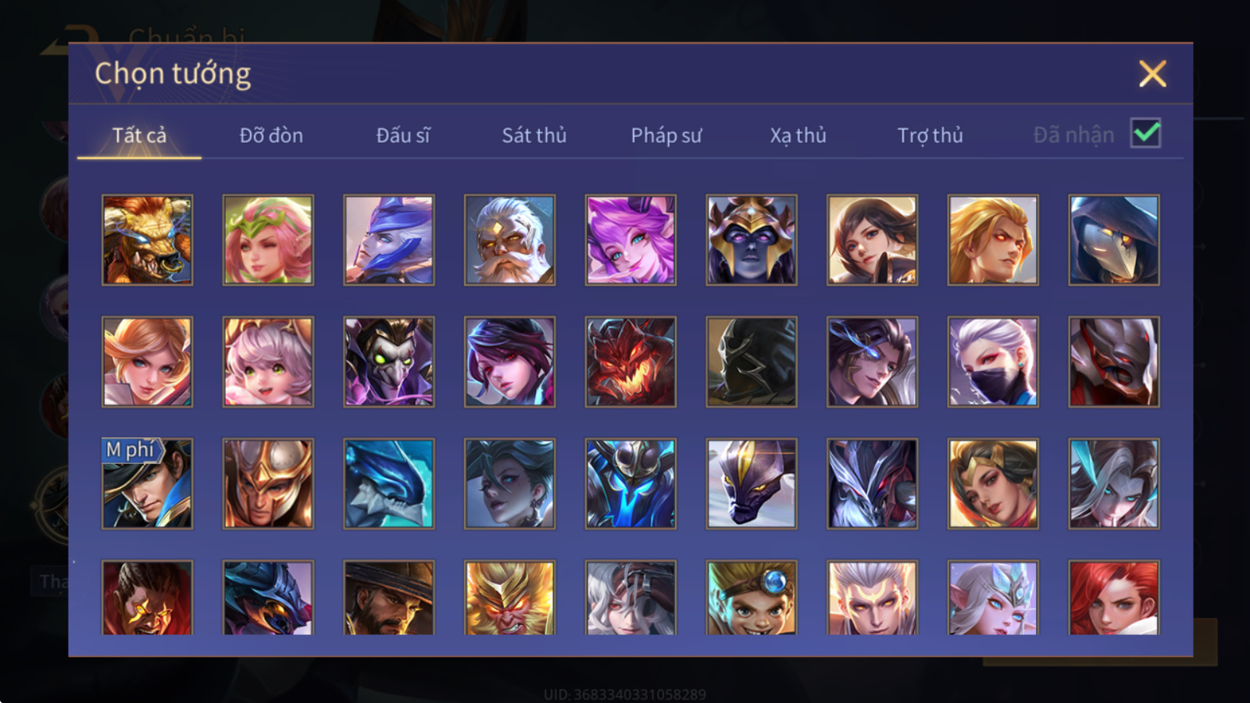
Task: Open the 'Sát thủ' hero category
Action: click(534, 135)
